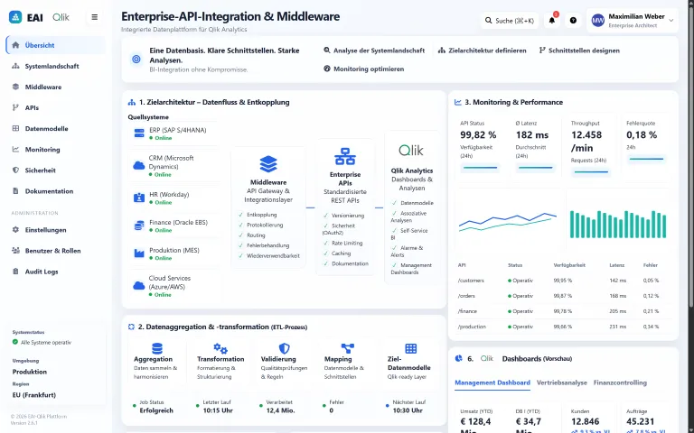Click the Monitoring & Performance chart icon
Image resolution: width=694 pixels, height=433 pixels.
(457, 102)
